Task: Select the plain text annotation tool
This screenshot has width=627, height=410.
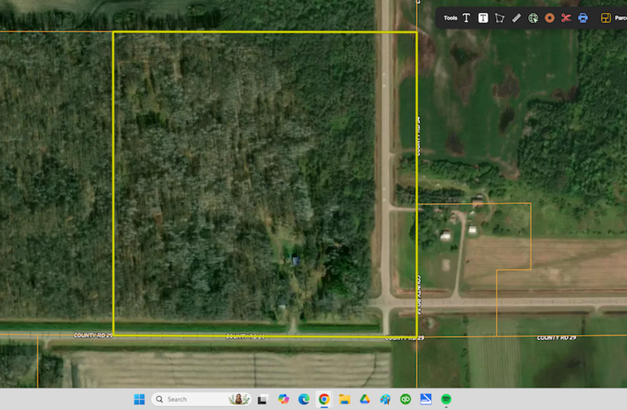Action: [466, 18]
